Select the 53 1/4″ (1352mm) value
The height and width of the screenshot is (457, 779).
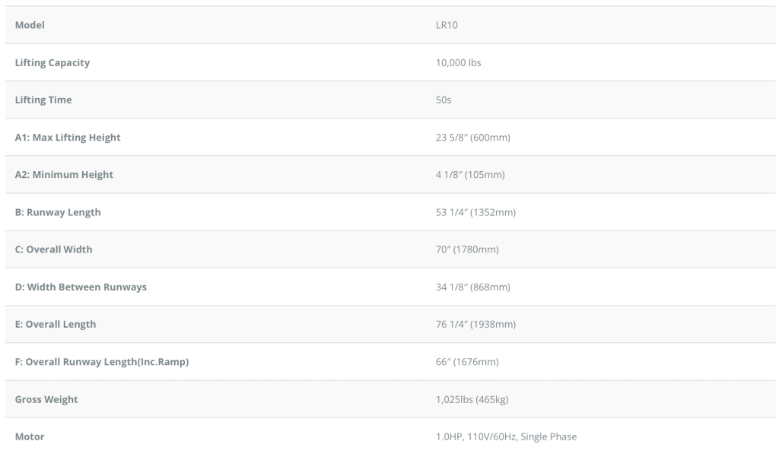tap(475, 212)
